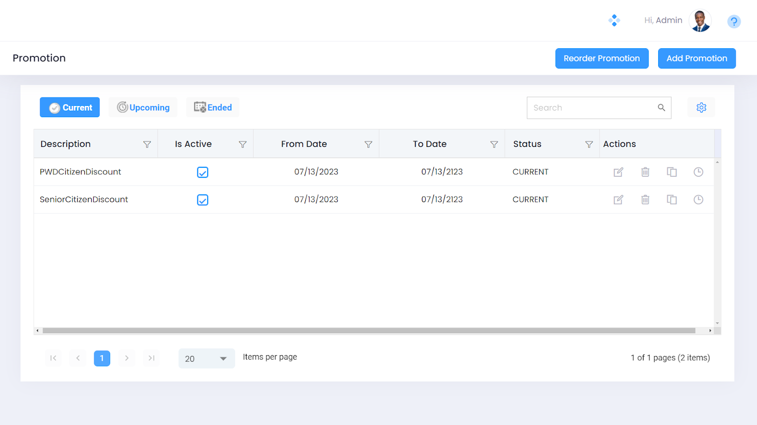757x425 pixels.
Task: Click the Reorder Promotion button
Action: coord(601,59)
